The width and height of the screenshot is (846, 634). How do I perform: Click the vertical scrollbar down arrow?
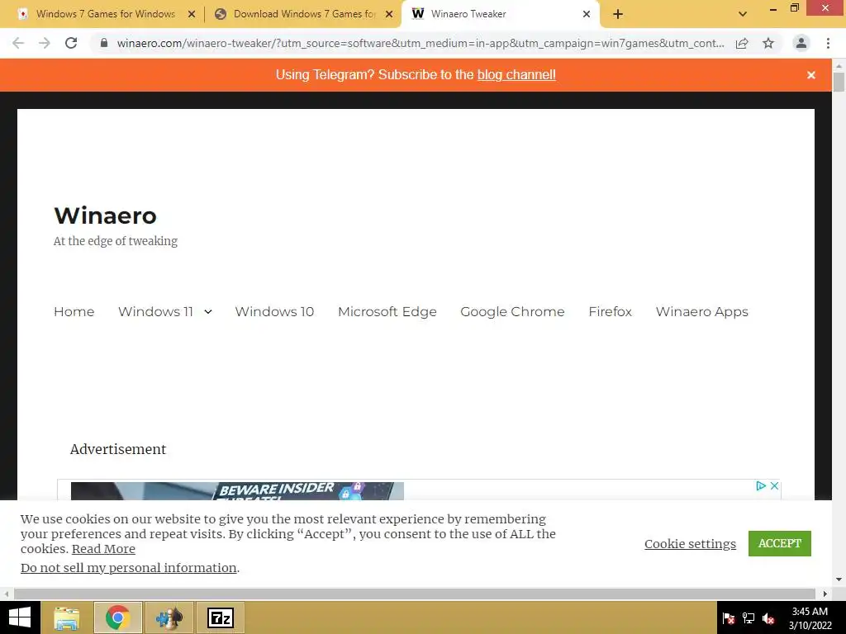pos(839,580)
